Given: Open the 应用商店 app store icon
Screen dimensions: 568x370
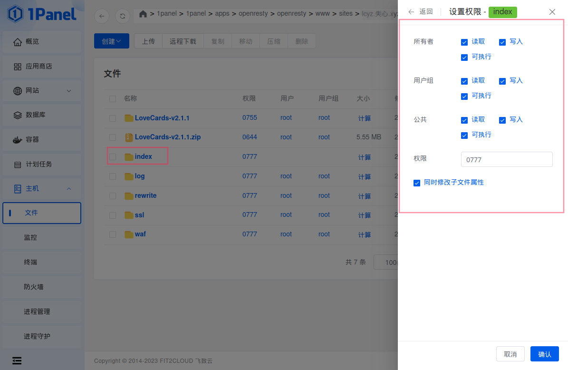Looking at the screenshot, I should point(18,67).
